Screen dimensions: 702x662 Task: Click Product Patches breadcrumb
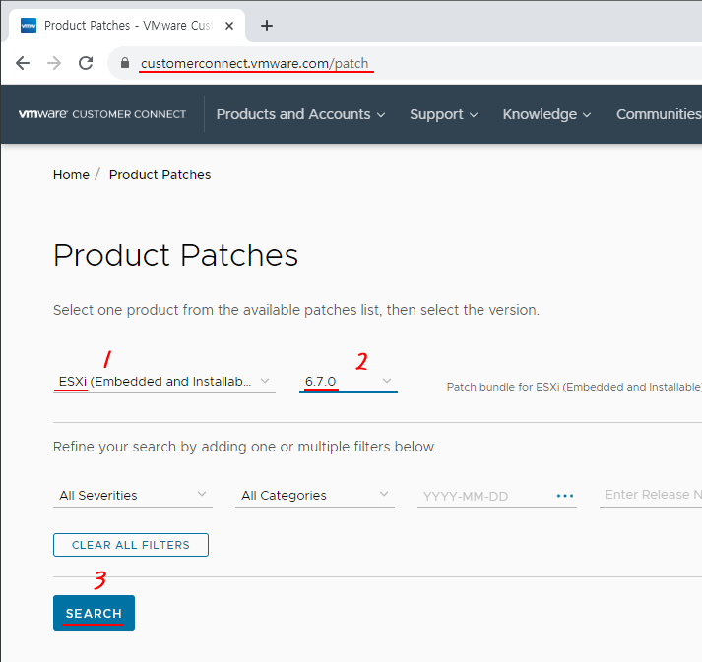160,174
